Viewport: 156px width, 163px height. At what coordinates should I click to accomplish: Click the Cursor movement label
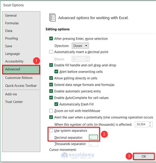click(63, 150)
